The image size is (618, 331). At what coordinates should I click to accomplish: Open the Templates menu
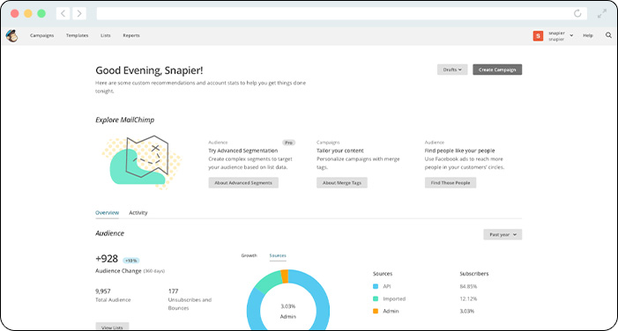tap(78, 35)
